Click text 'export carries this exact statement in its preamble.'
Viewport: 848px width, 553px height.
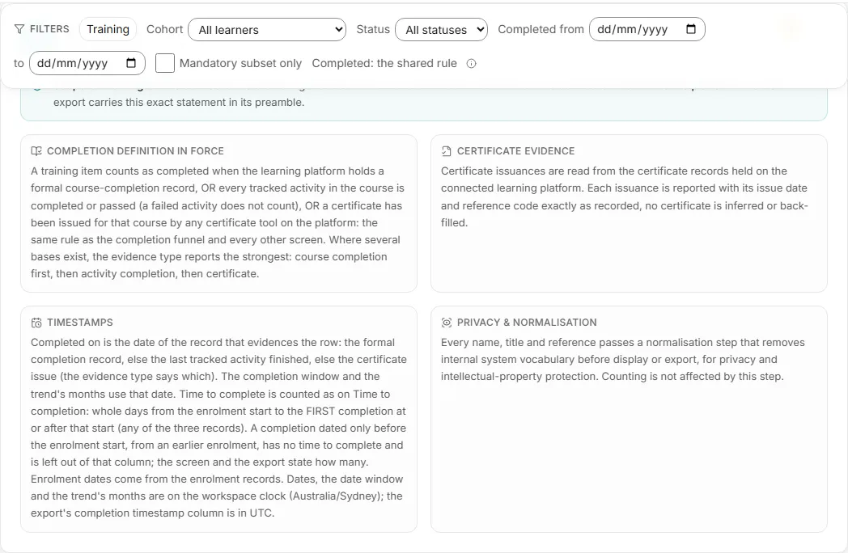(179, 103)
